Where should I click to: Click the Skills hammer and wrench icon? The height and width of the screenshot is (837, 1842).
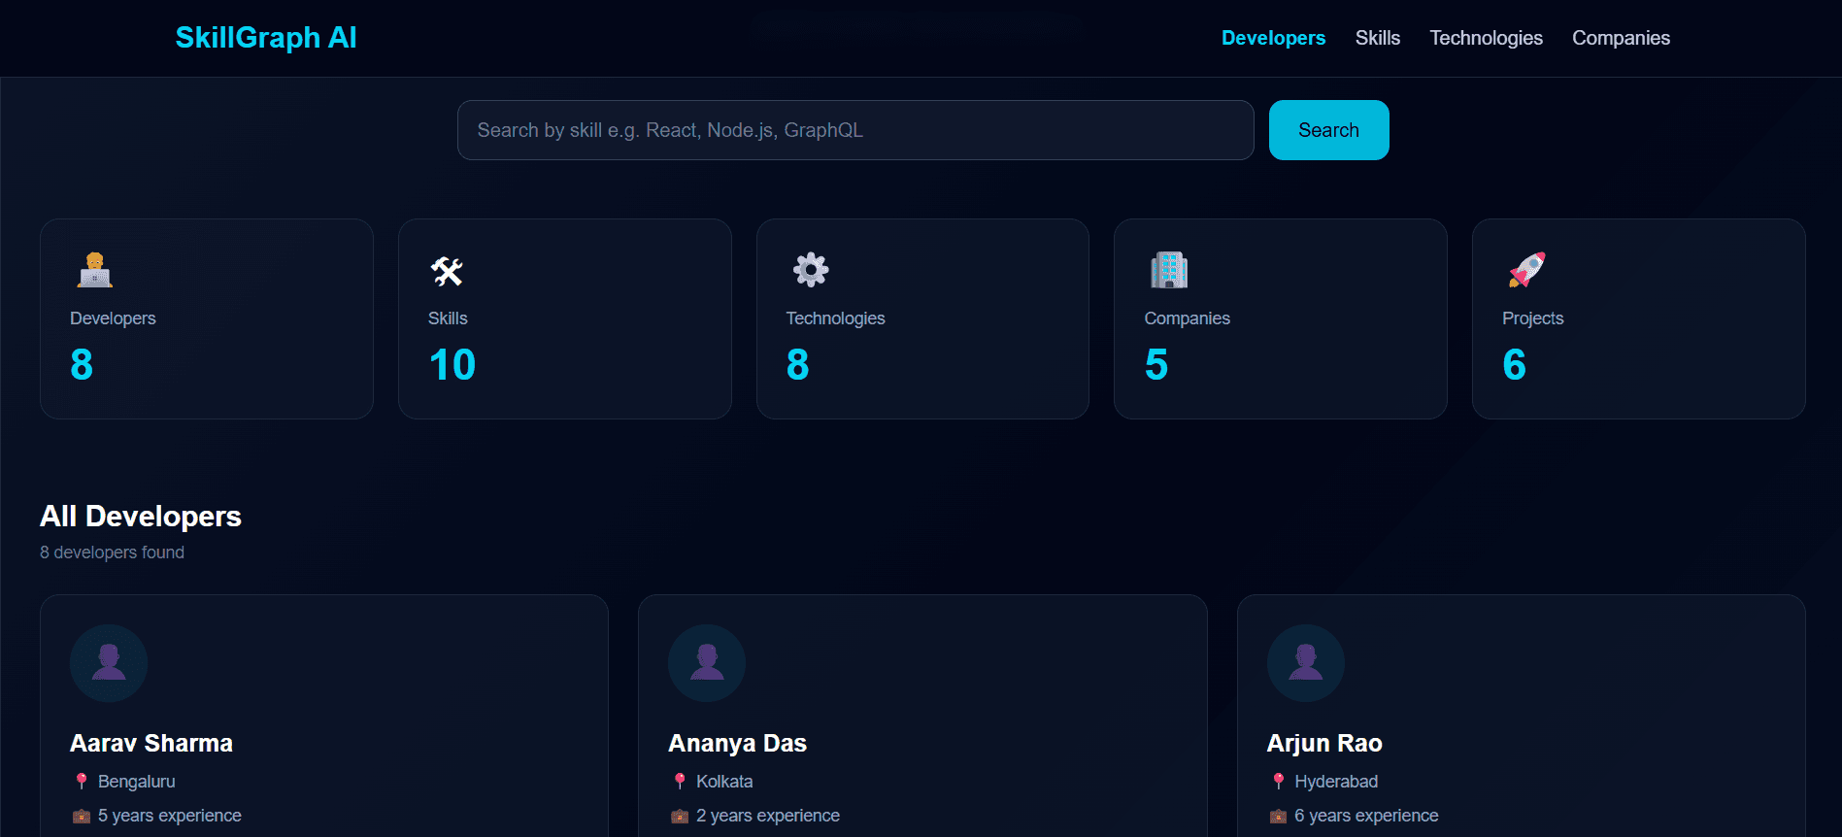447,270
